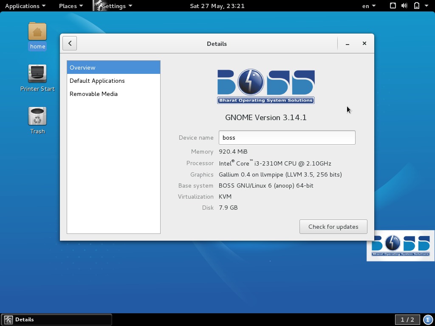Expand the Settings menu in the top bar

point(113,6)
